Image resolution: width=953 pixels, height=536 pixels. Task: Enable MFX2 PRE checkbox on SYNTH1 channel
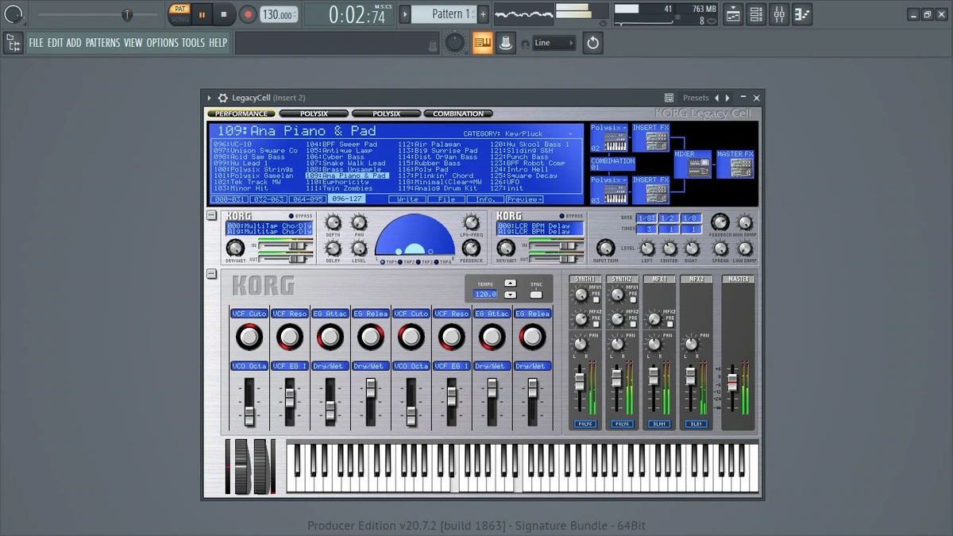click(x=596, y=322)
